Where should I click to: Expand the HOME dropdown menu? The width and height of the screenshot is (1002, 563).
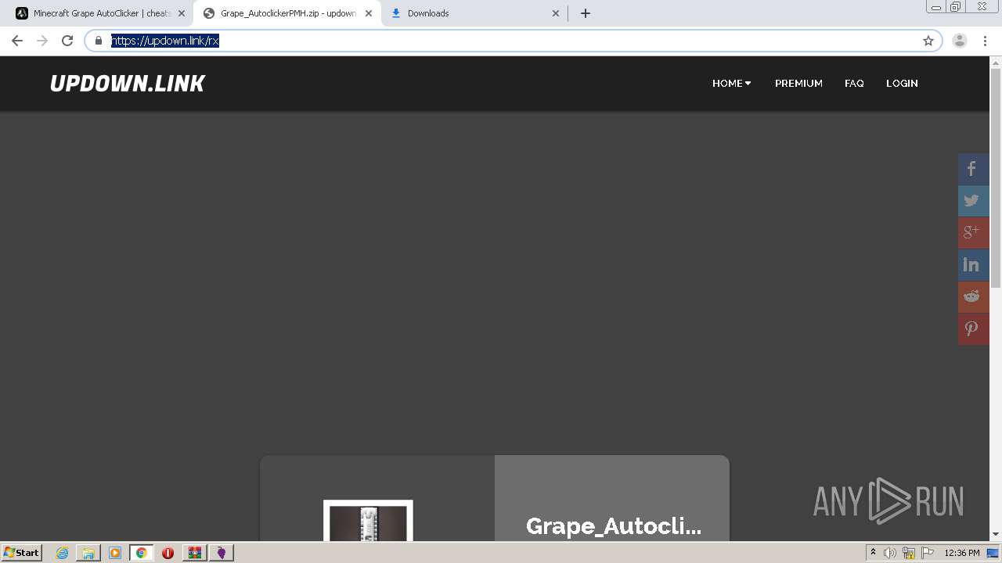pyautogui.click(x=732, y=83)
